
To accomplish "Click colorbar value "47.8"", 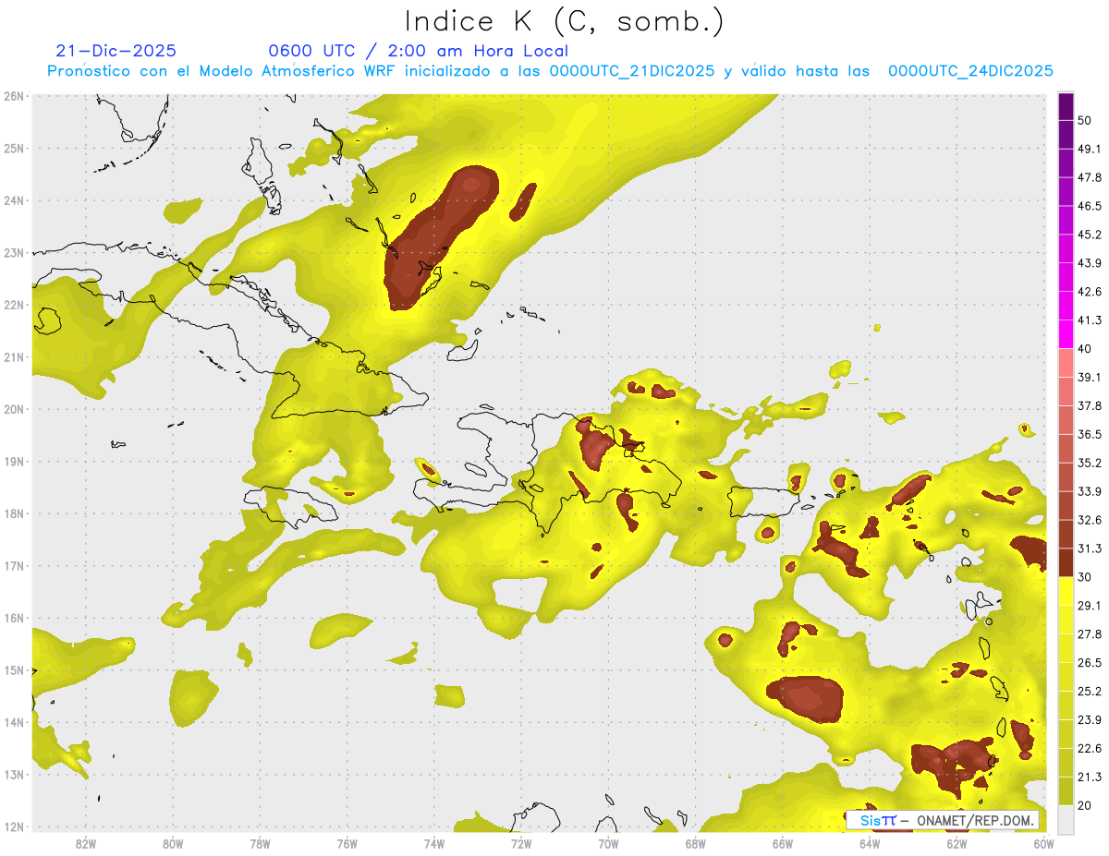I will coord(1090,177).
